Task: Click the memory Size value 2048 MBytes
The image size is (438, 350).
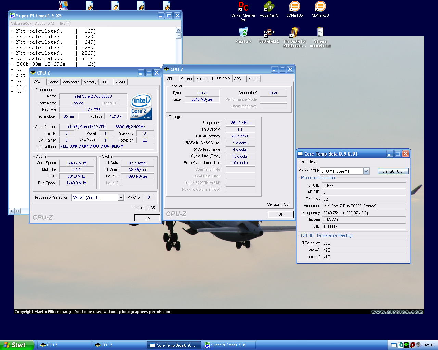Action: pyautogui.click(x=202, y=99)
